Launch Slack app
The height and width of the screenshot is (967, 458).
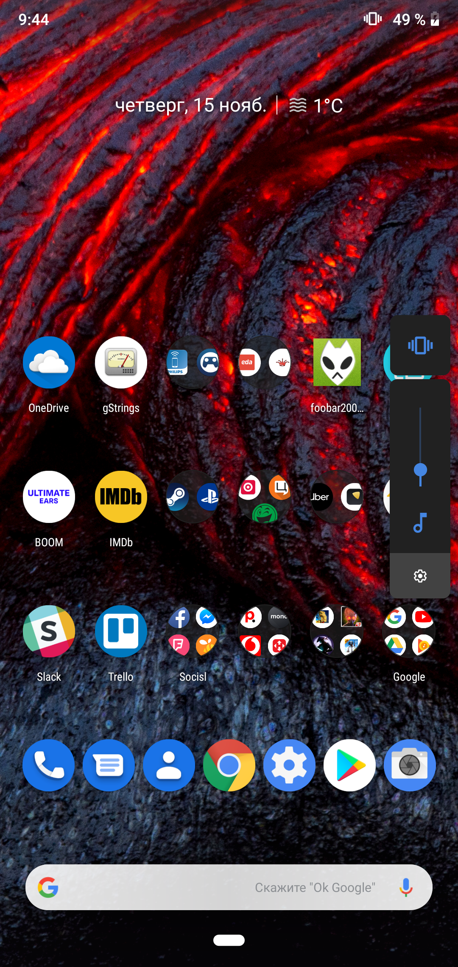49,632
